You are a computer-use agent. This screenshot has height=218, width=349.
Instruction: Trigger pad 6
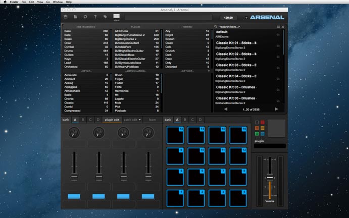pyautogui.click(x=196, y=177)
